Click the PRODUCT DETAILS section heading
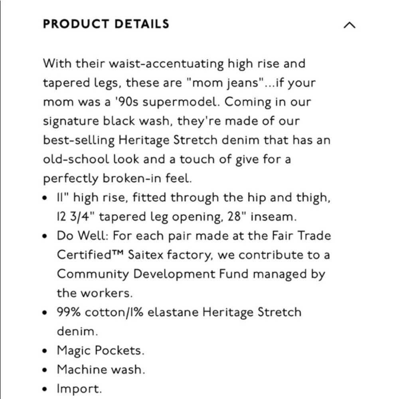The height and width of the screenshot is (399, 399). pyautogui.click(x=106, y=24)
